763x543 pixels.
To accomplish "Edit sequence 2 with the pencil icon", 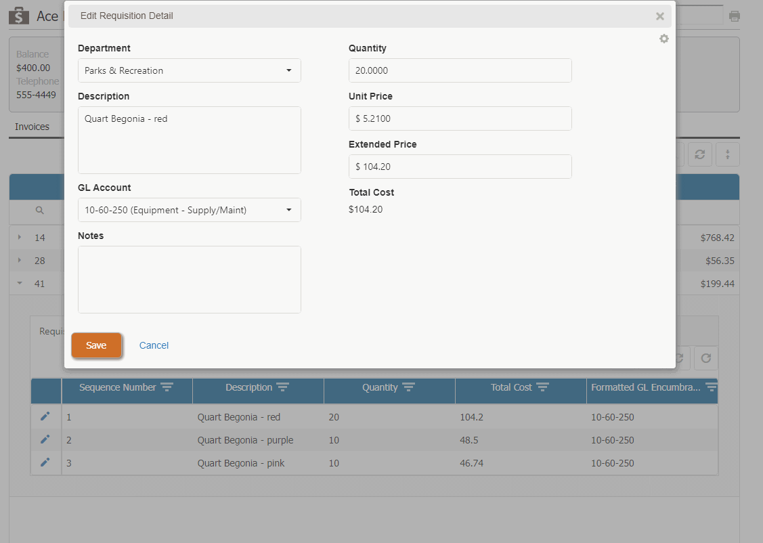I will pos(45,439).
